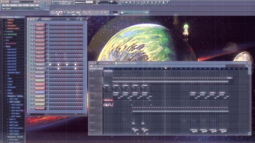Mute Track 5 in the Playlist
This screenshot has width=255, height=143.
tap(102, 106)
